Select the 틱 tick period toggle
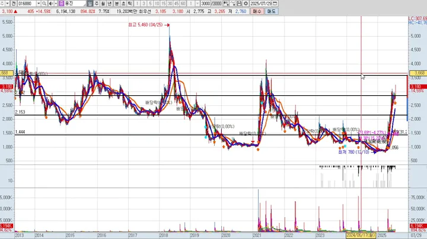This screenshot has width=427, height=239. [130, 4]
